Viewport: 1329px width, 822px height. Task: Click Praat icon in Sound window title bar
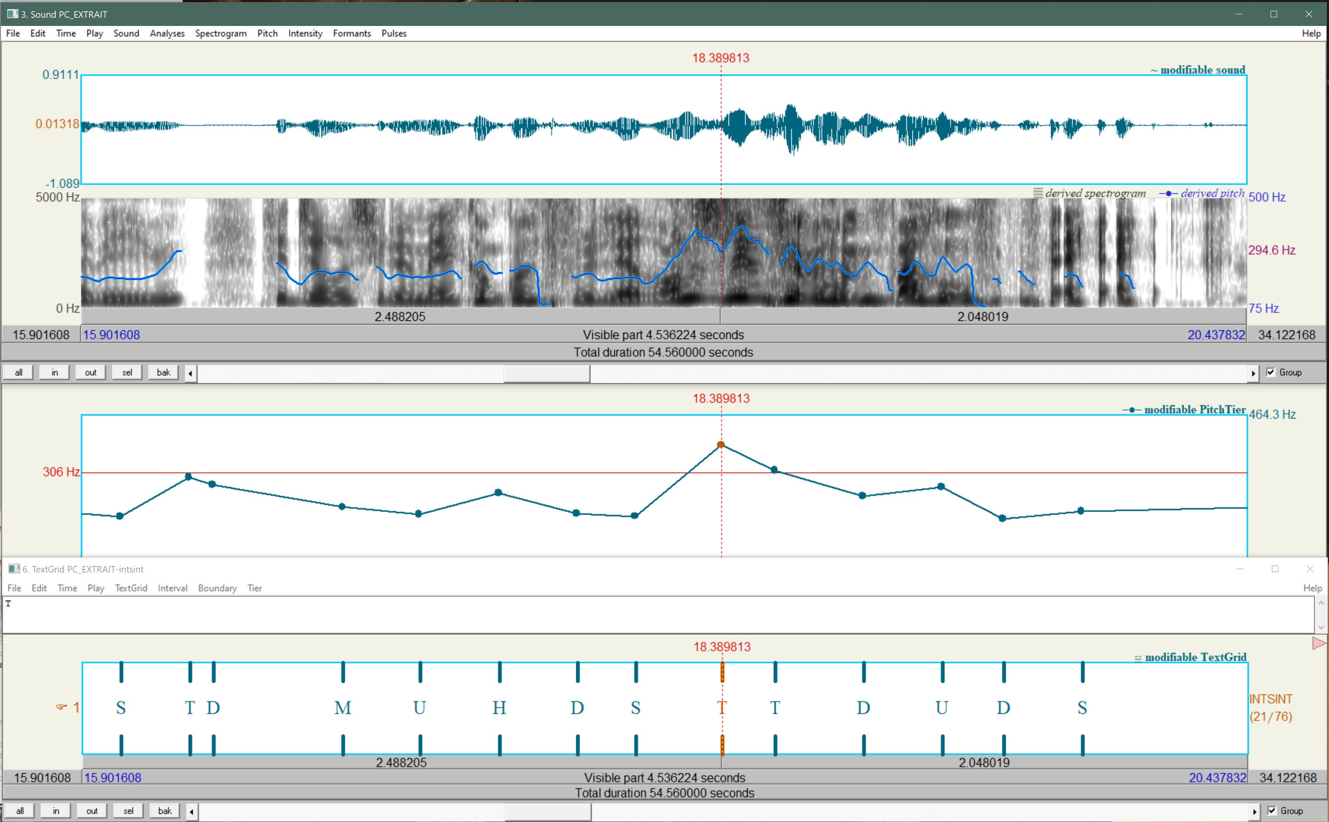click(x=13, y=13)
